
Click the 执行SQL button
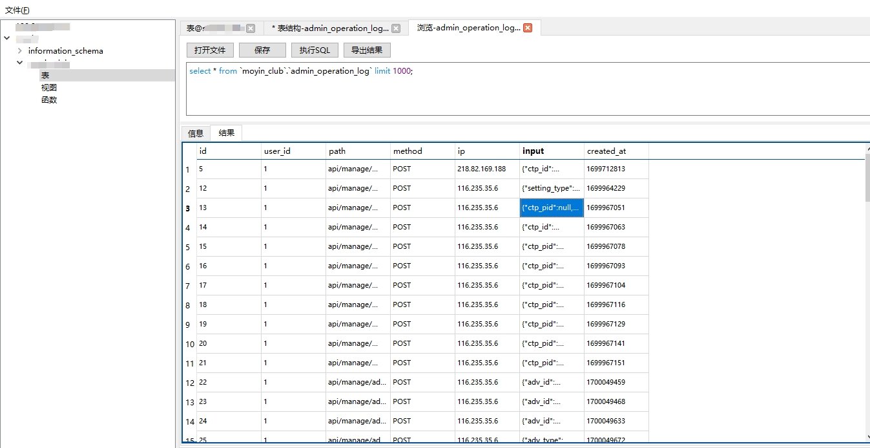pos(315,50)
